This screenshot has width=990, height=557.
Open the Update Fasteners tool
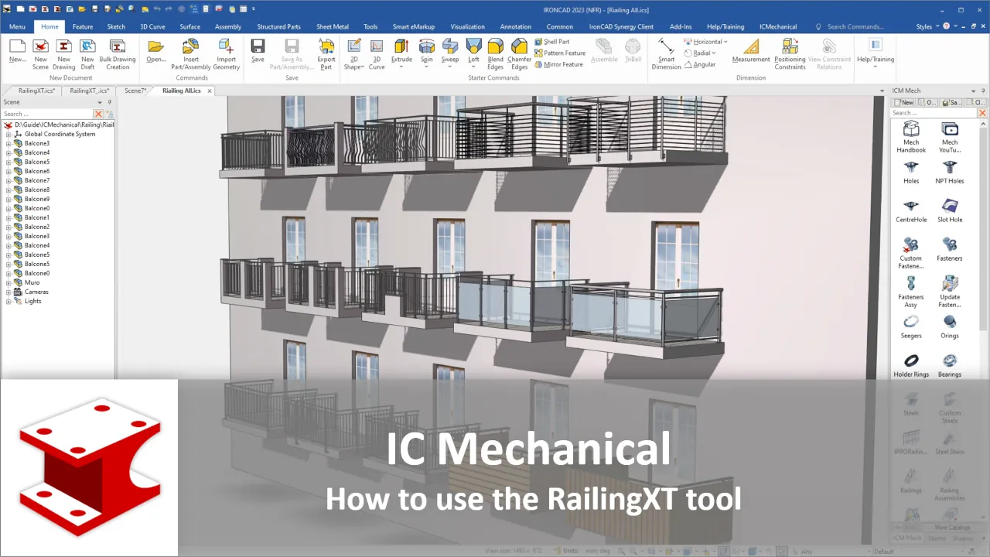[x=950, y=292]
